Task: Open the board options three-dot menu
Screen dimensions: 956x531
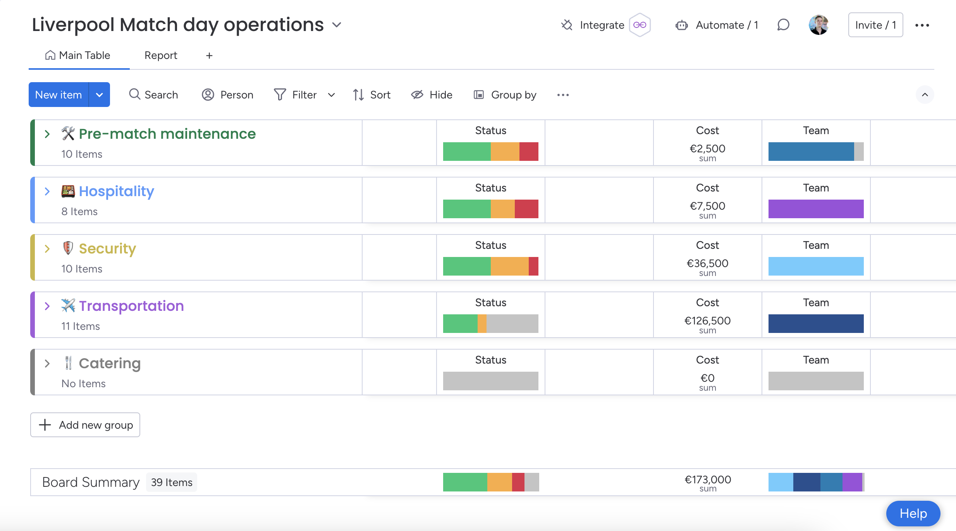Action: [x=922, y=25]
